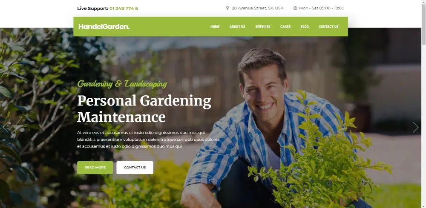Click the clock icon beside opening hours
Image resolution: width=426 pixels, height=208 pixels.
(x=295, y=8)
